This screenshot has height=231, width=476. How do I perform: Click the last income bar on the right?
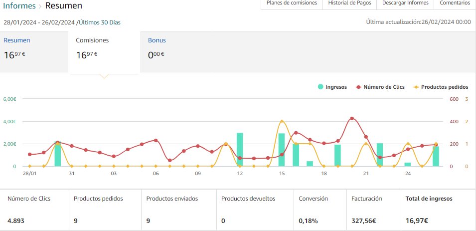click(x=436, y=156)
